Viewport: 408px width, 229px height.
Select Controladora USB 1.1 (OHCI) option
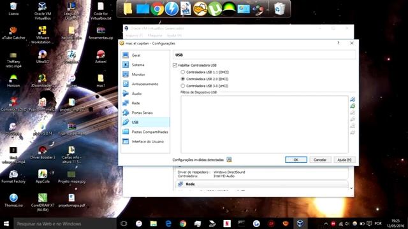coord(183,72)
